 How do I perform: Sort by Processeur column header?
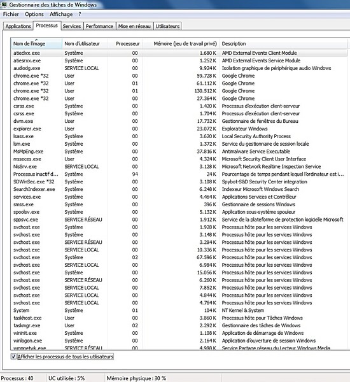pos(125,43)
